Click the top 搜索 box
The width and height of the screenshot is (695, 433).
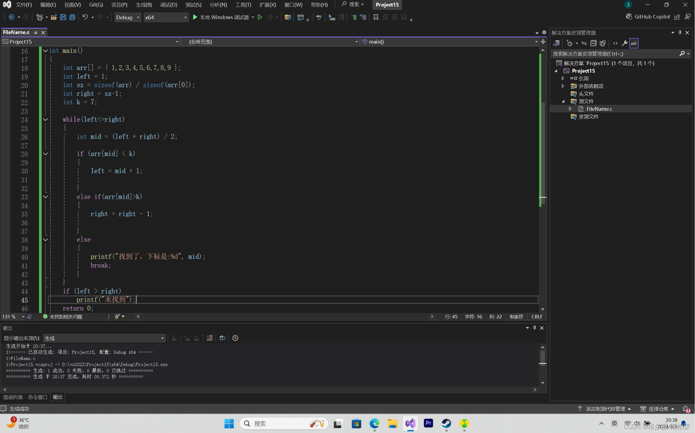click(352, 4)
